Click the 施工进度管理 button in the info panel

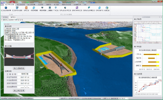(19, 91)
